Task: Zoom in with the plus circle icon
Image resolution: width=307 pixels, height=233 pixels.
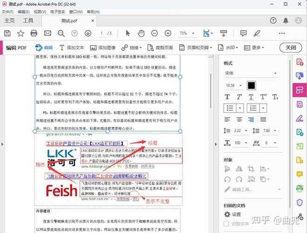Action: tap(168, 33)
